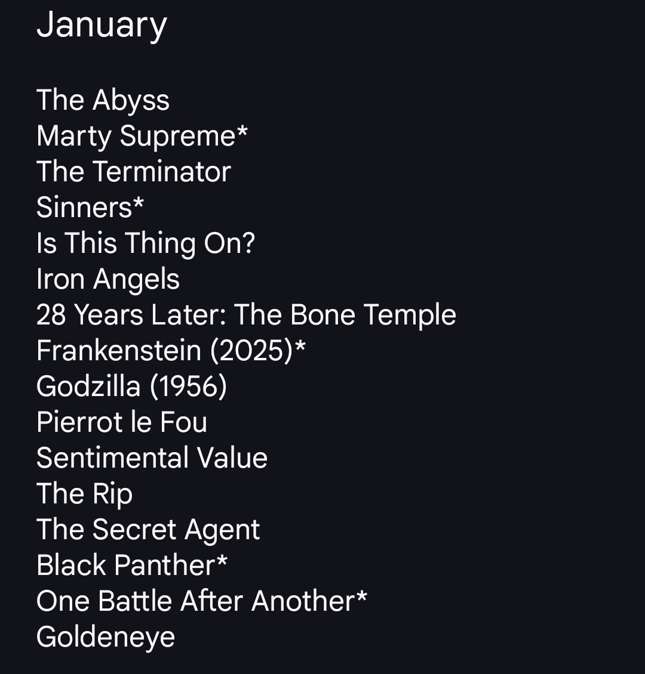
Task: Tap the Pierrot le Fou entry
Action: pyautogui.click(x=121, y=422)
